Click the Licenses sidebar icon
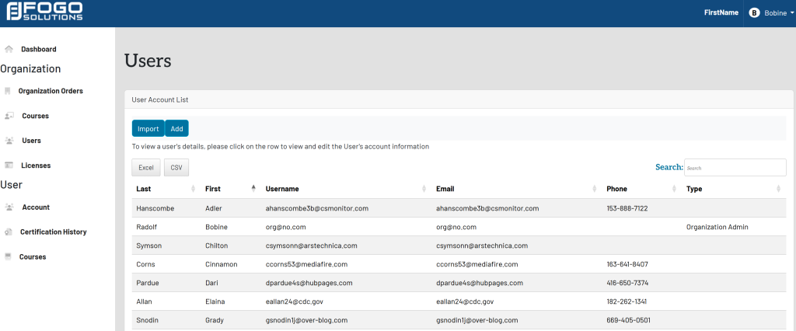Viewport: 796px width, 331px height. pyautogui.click(x=9, y=165)
